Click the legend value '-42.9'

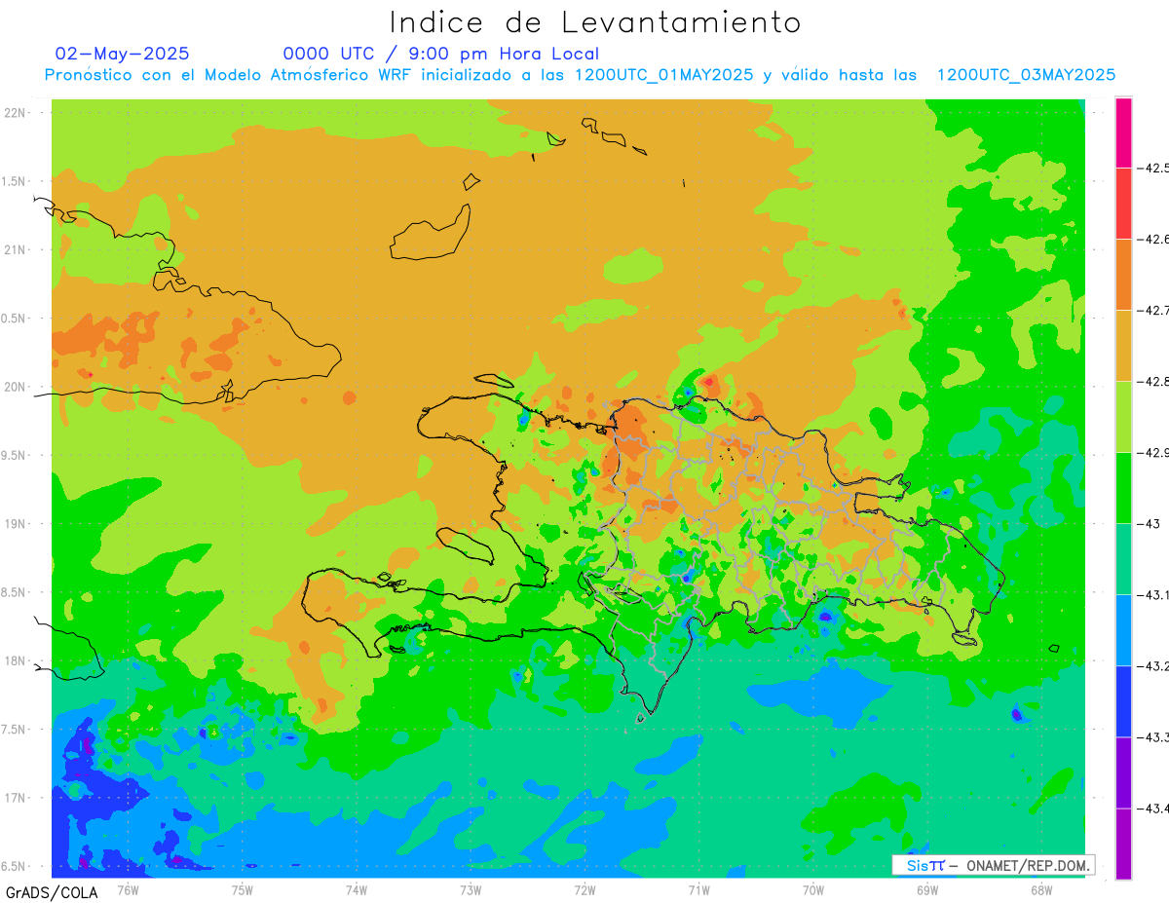click(1154, 453)
